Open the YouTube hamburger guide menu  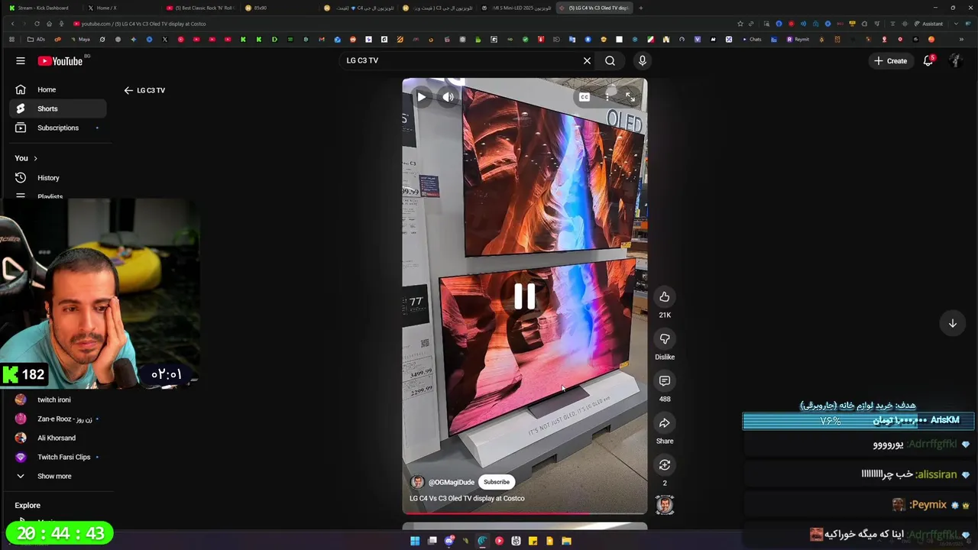[x=21, y=61]
